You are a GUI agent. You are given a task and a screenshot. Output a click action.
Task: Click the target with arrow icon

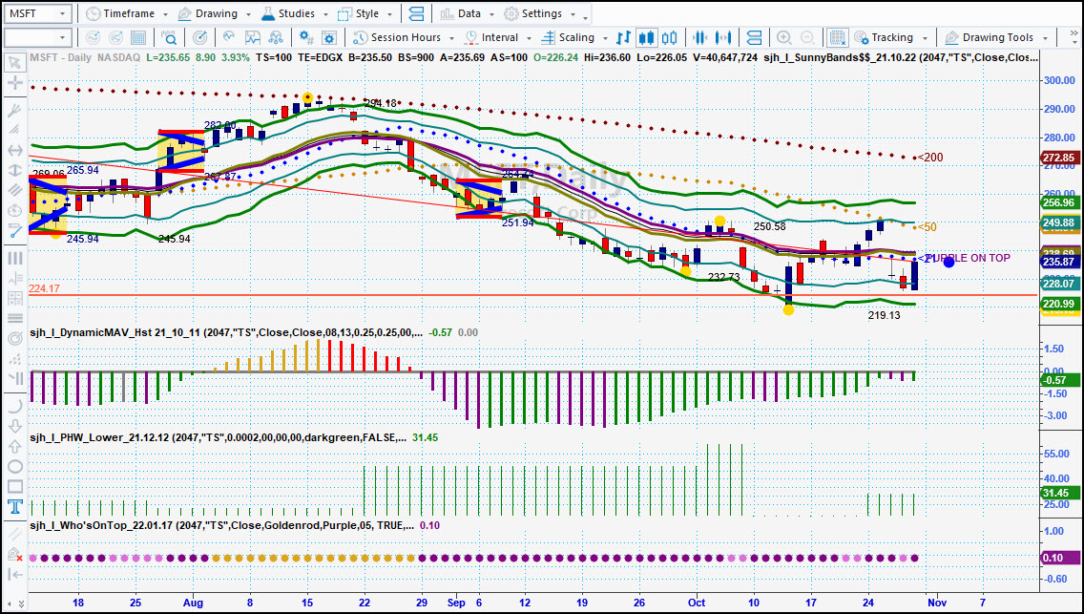pos(199,37)
